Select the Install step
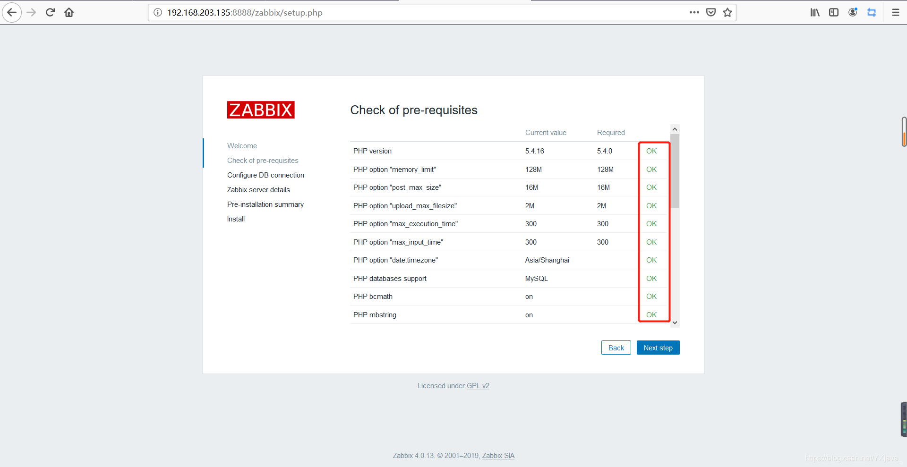This screenshot has height=467, width=907. (x=236, y=219)
